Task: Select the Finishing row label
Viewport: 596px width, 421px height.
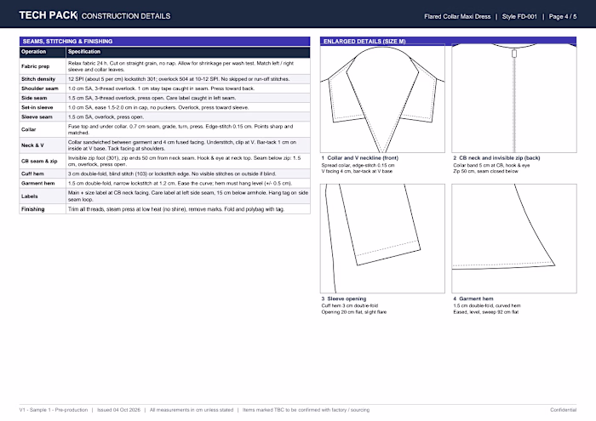Action: [x=32, y=209]
